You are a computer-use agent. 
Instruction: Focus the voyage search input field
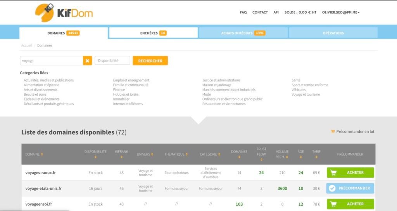pos(51,61)
